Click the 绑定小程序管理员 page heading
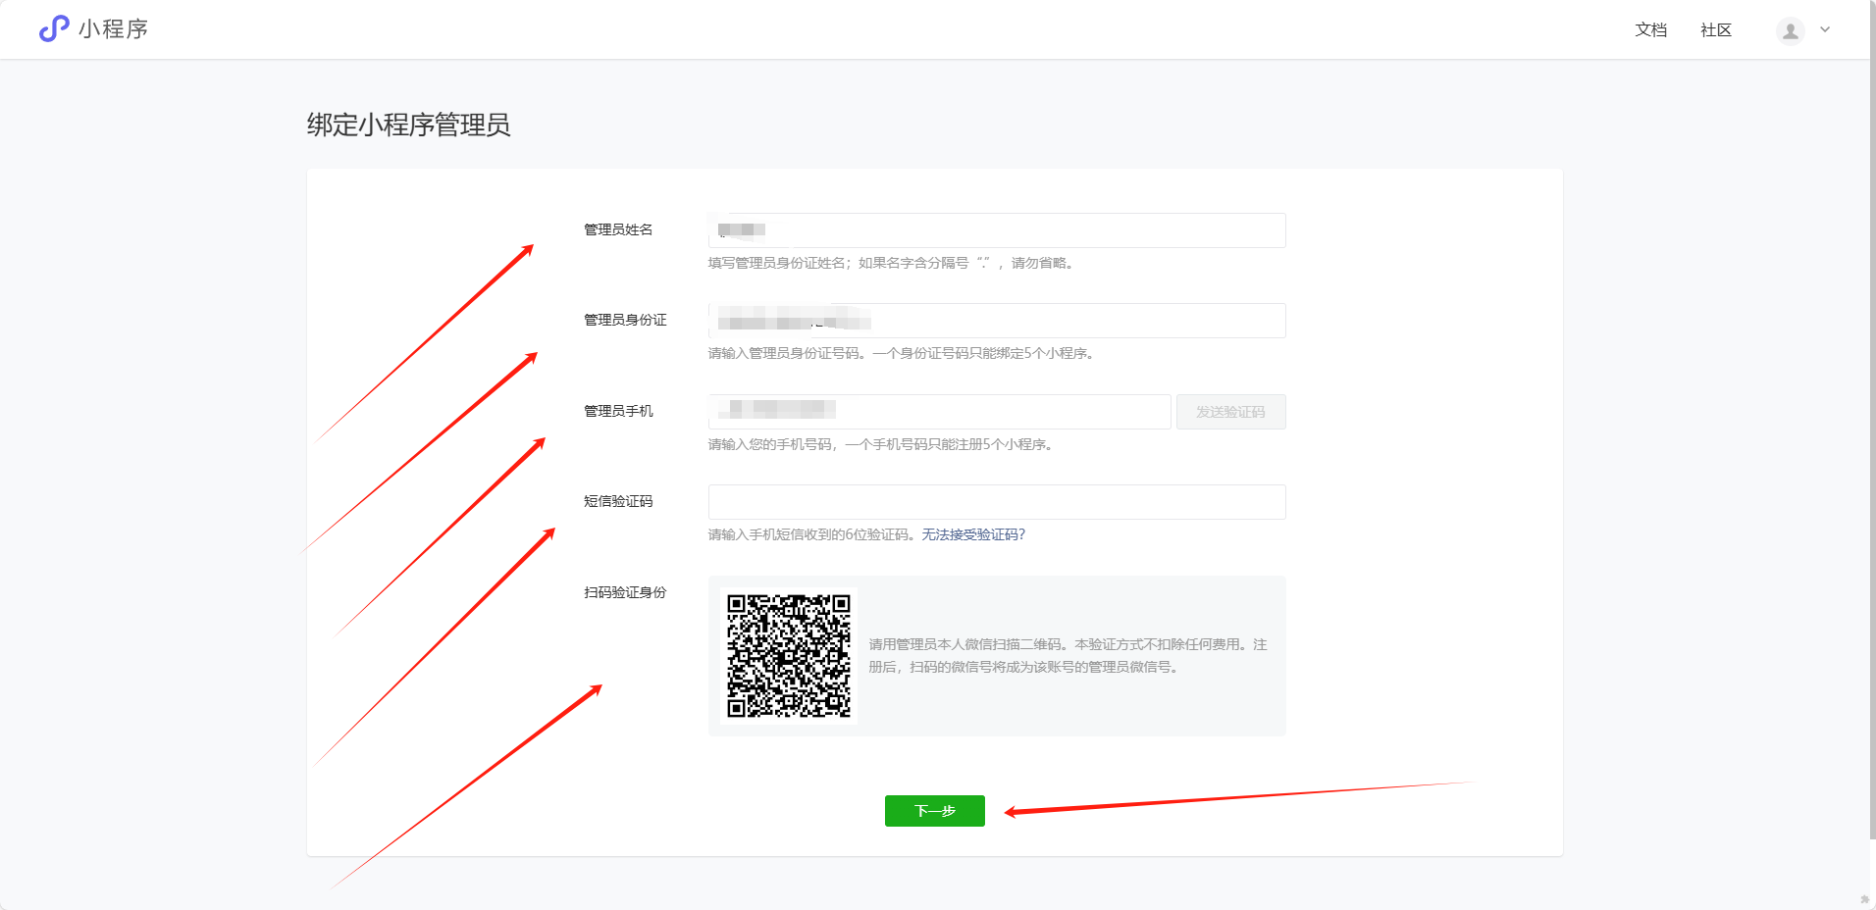The height and width of the screenshot is (910, 1876). click(408, 125)
